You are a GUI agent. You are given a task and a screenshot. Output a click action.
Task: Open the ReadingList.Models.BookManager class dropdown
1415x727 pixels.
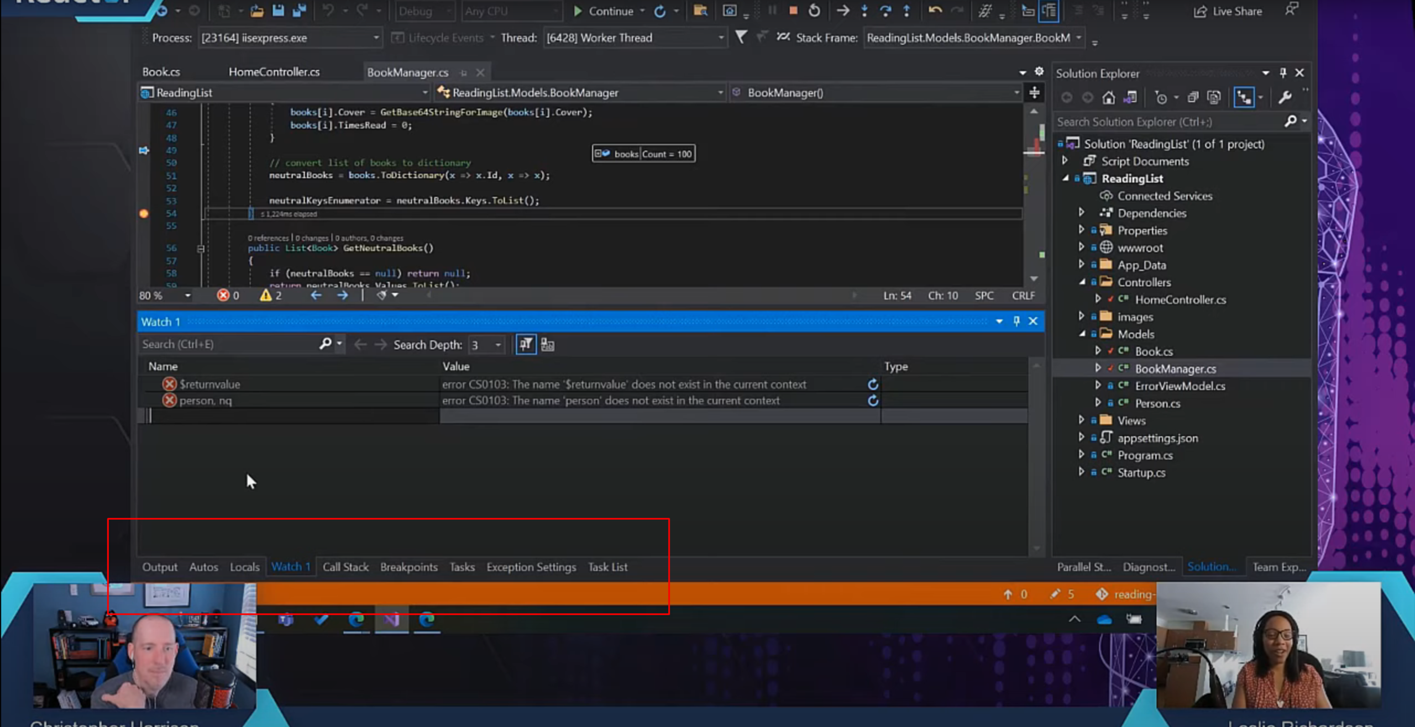point(580,93)
